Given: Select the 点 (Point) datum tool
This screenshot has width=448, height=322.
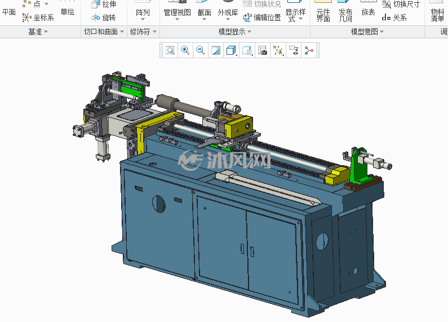Looking at the screenshot, I should (32, 4).
